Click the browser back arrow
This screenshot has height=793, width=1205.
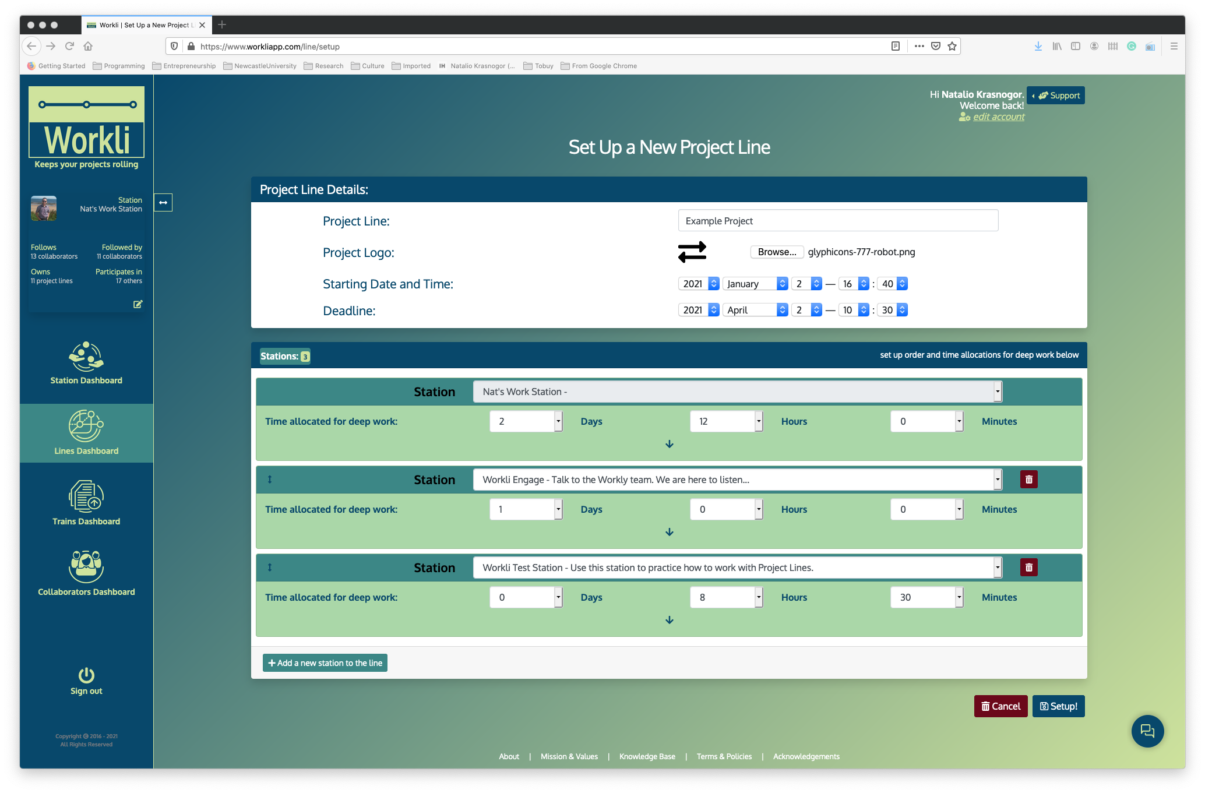coord(32,46)
